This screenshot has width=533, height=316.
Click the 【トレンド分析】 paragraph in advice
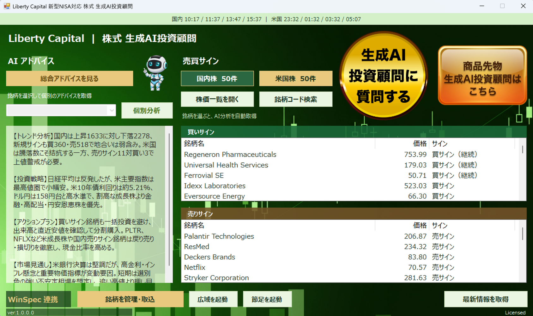(85, 149)
